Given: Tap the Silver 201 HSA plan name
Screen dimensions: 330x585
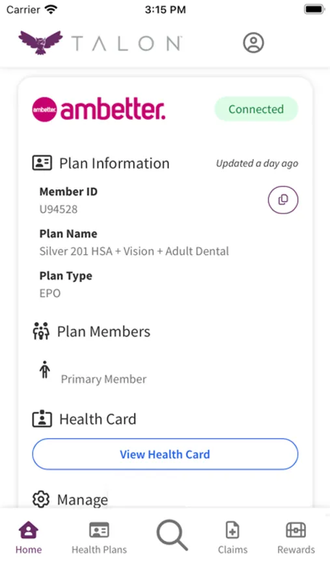Looking at the screenshot, I should (134, 251).
